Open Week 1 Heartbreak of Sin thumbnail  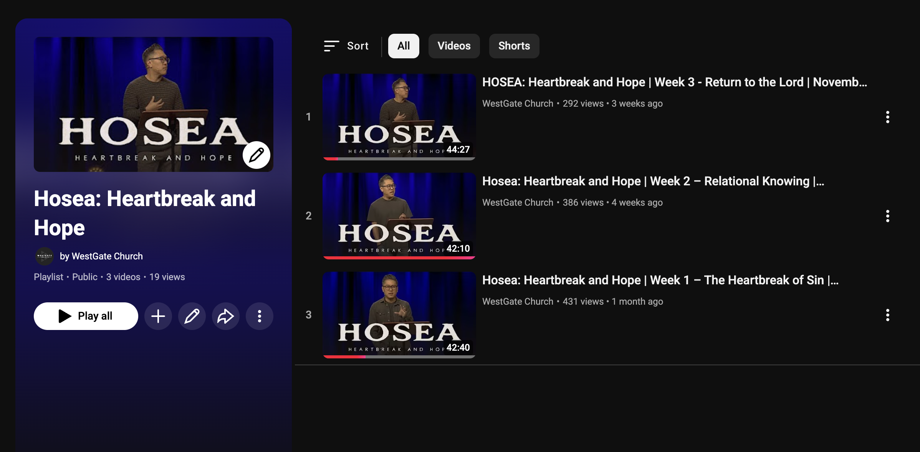tap(399, 315)
